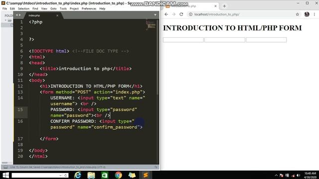Click the taskbar search refresh icon
Viewport: 319px width, 179px height.
click(66, 176)
